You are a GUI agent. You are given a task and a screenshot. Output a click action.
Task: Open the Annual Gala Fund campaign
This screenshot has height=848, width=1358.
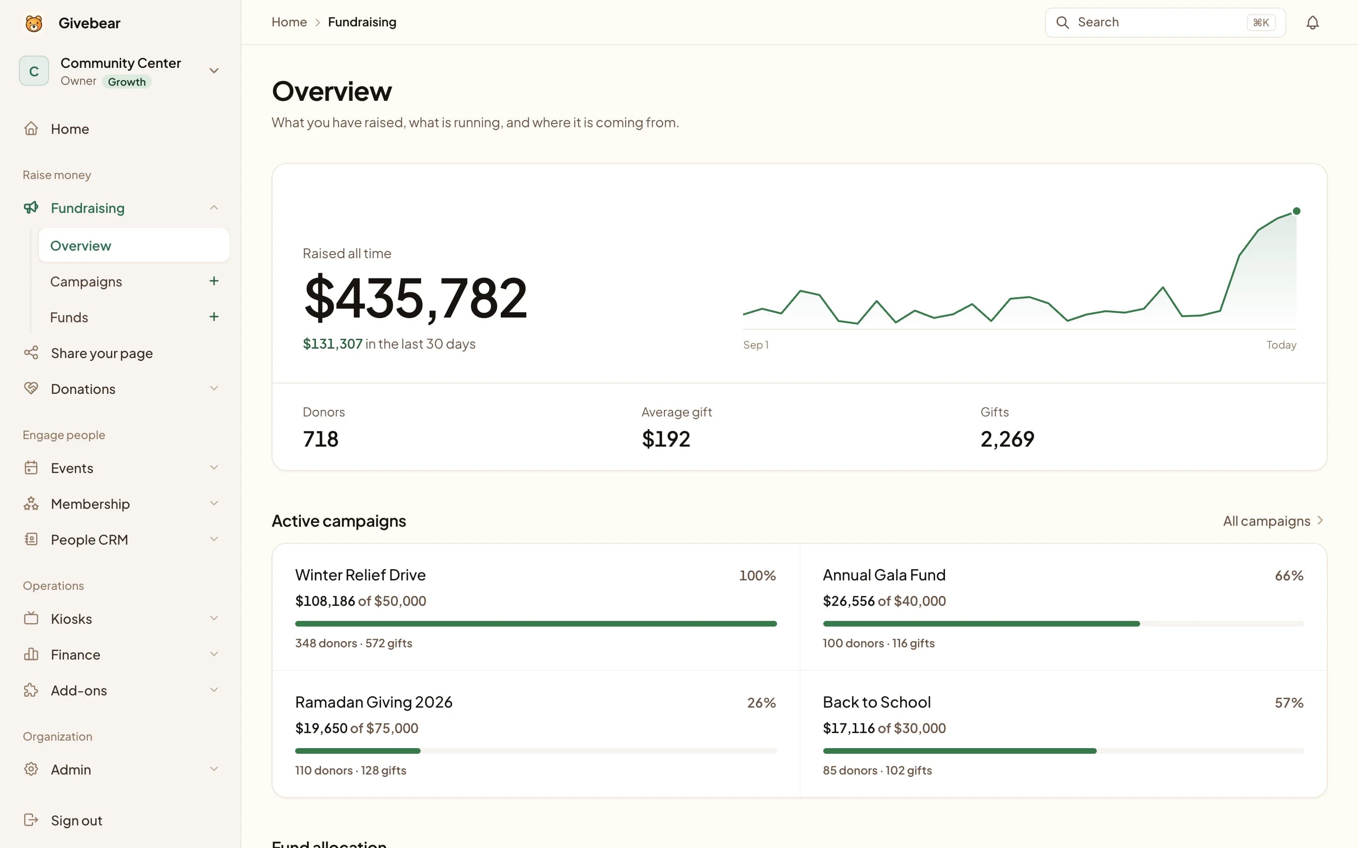(x=1063, y=607)
